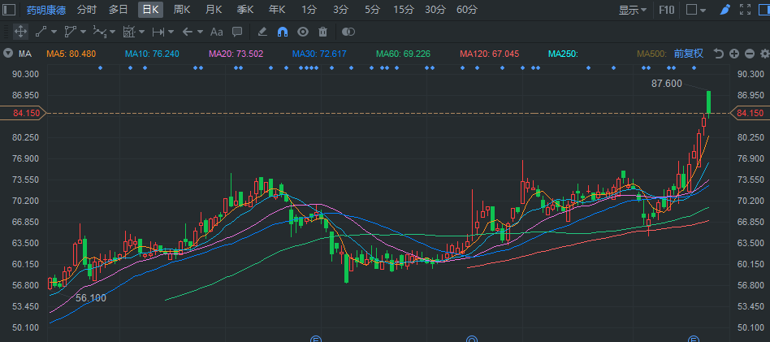Switch to 1分 one-minute chart
The width and height of the screenshot is (770, 342).
coord(309,9)
